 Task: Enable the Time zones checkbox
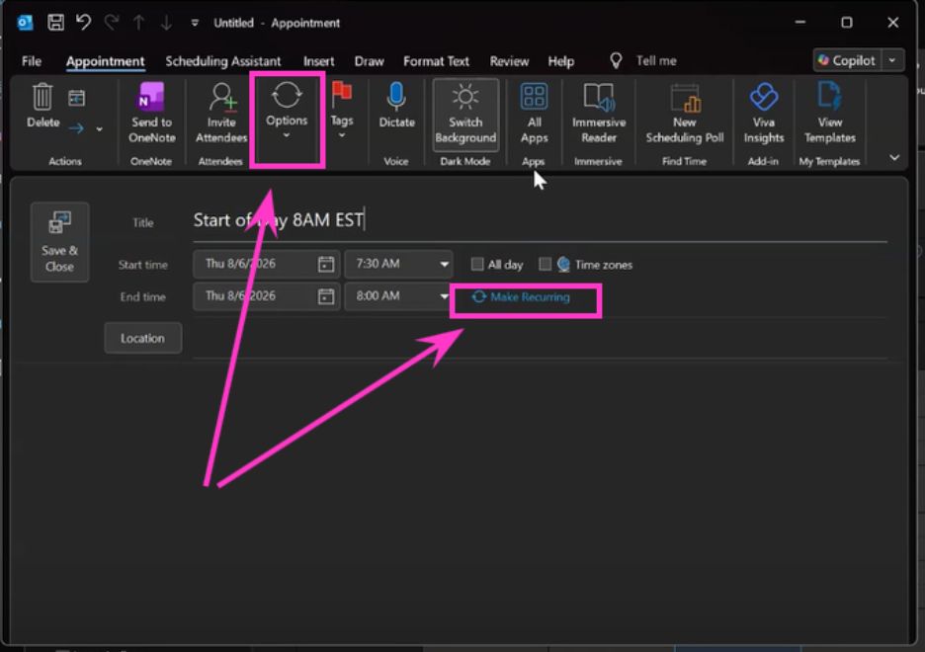pyautogui.click(x=546, y=264)
